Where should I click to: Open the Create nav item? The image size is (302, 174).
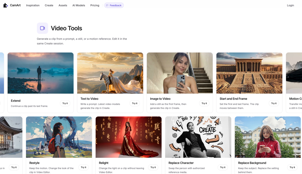[49, 5]
